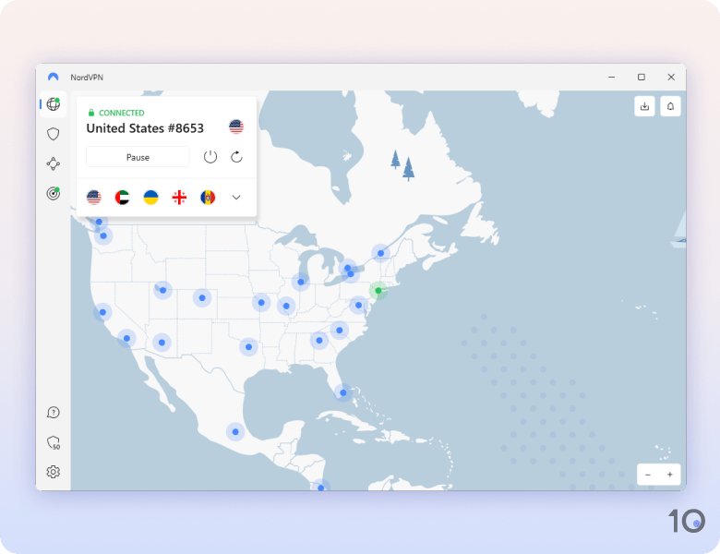Click the green lock CONNECTED status icon

(91, 113)
